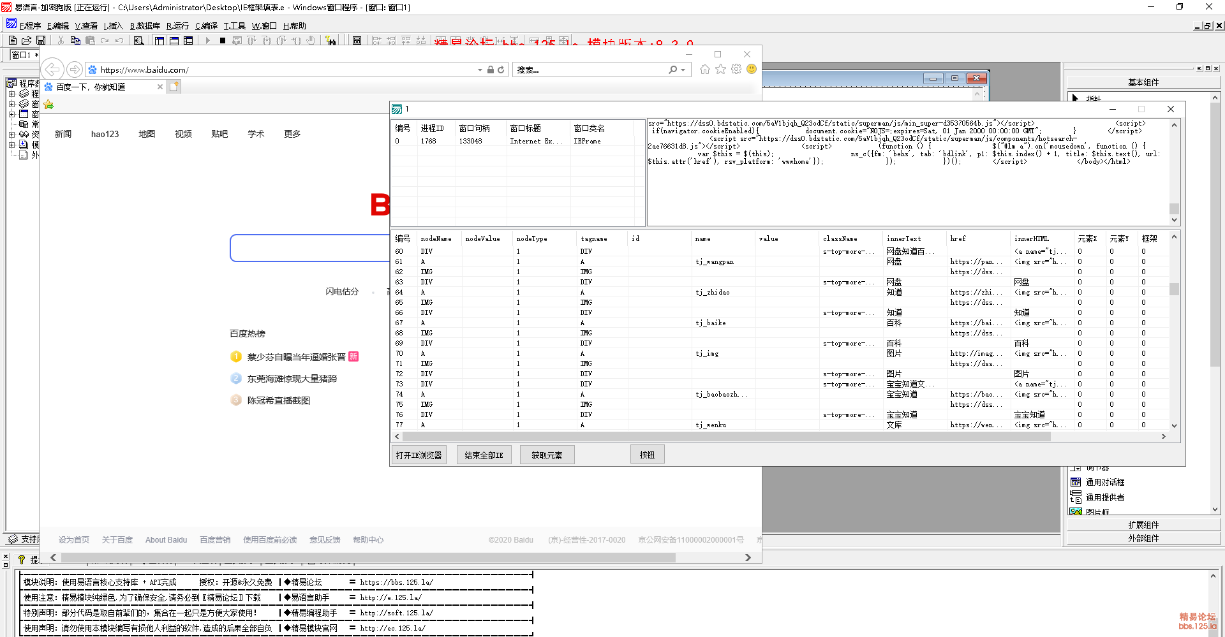The height and width of the screenshot is (637, 1225).
Task: Click the Stop (black square) toolbar icon
Action: [x=222, y=40]
